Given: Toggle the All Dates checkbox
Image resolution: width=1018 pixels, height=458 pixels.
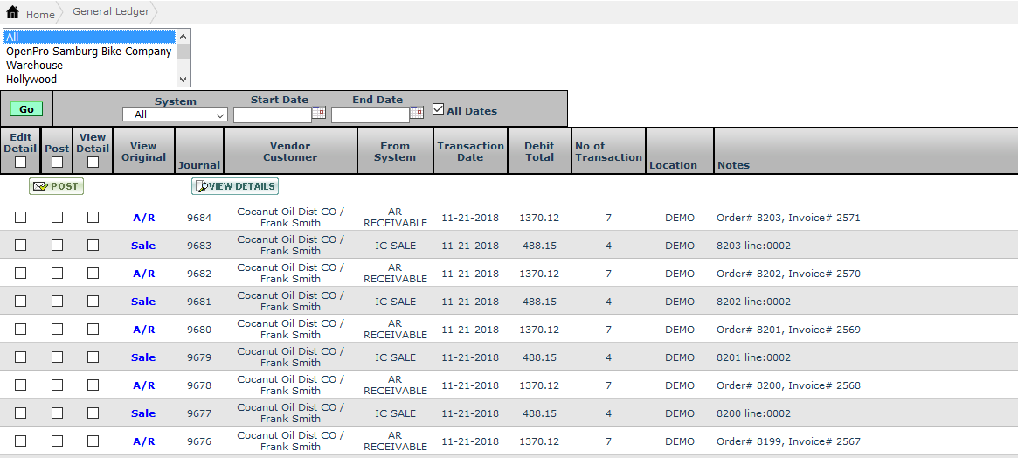Looking at the screenshot, I should pyautogui.click(x=439, y=109).
